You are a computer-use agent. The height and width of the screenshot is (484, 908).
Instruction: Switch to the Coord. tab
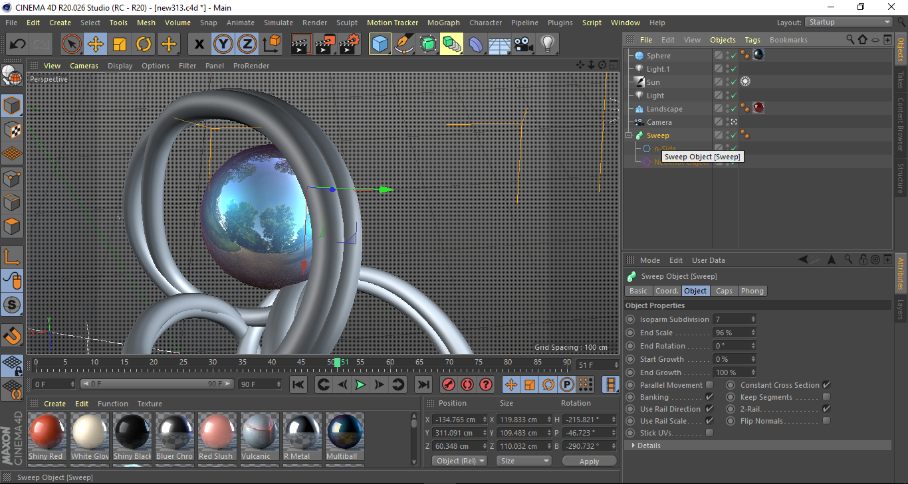click(x=667, y=291)
